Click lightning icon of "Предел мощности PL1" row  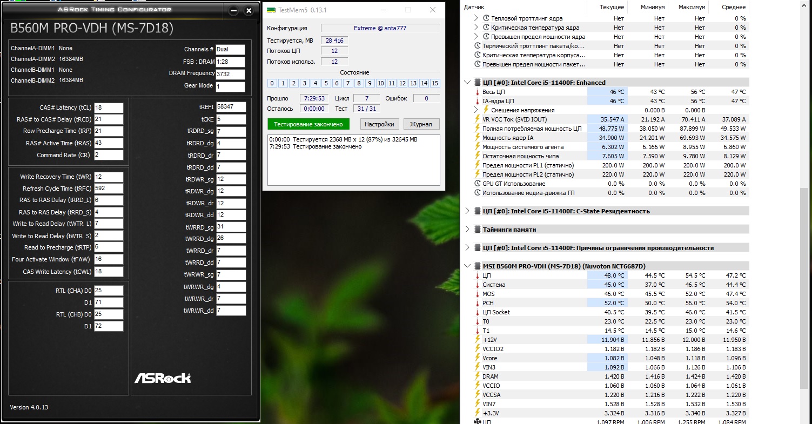click(477, 165)
